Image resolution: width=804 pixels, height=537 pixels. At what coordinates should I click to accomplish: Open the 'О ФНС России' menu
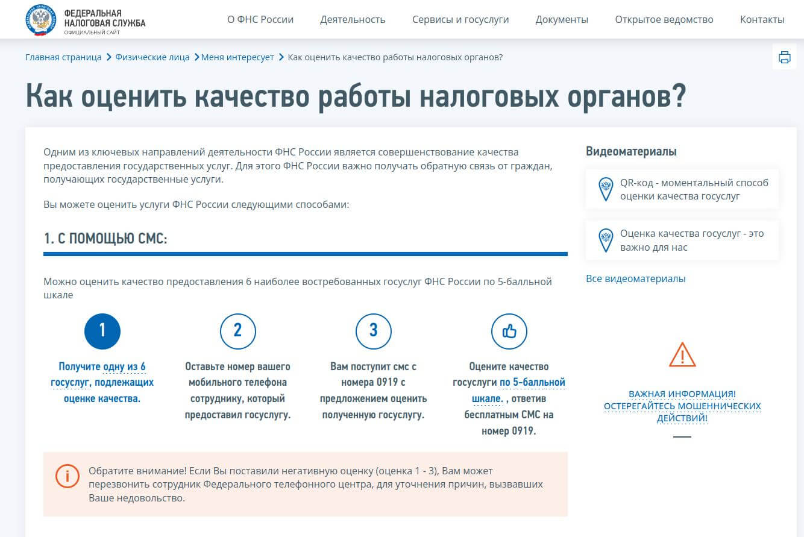pos(260,19)
